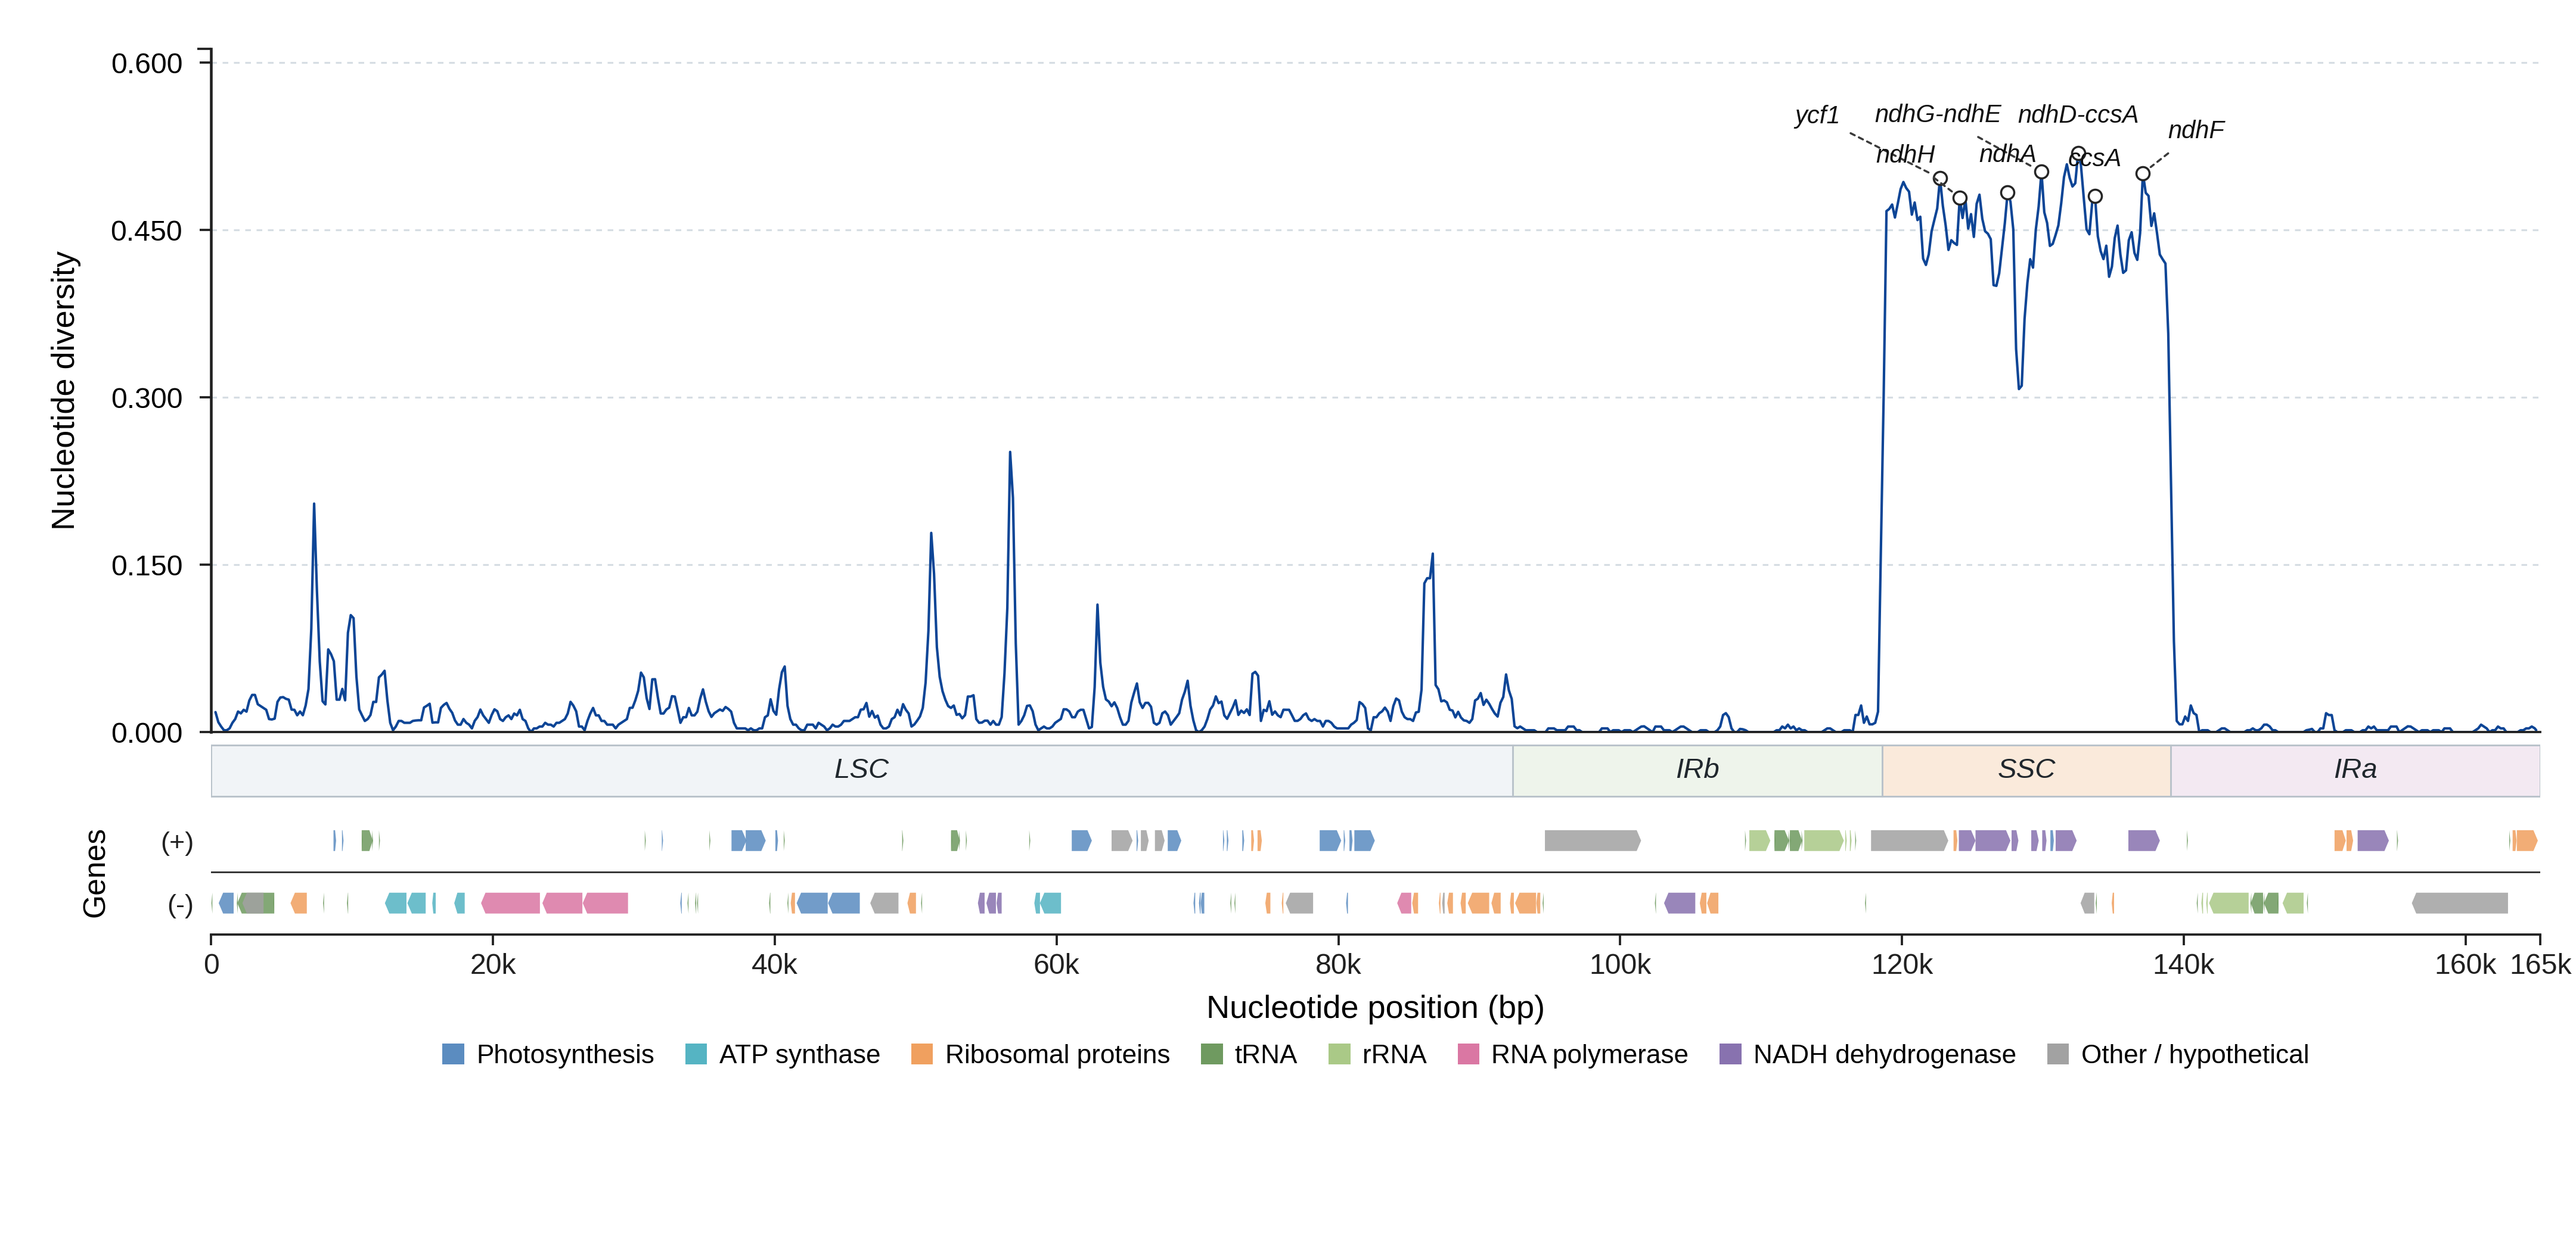Screen dimensions: 2576x1252
Task: Click the 165k x-axis tick label
Action: pyautogui.click(x=2541, y=964)
